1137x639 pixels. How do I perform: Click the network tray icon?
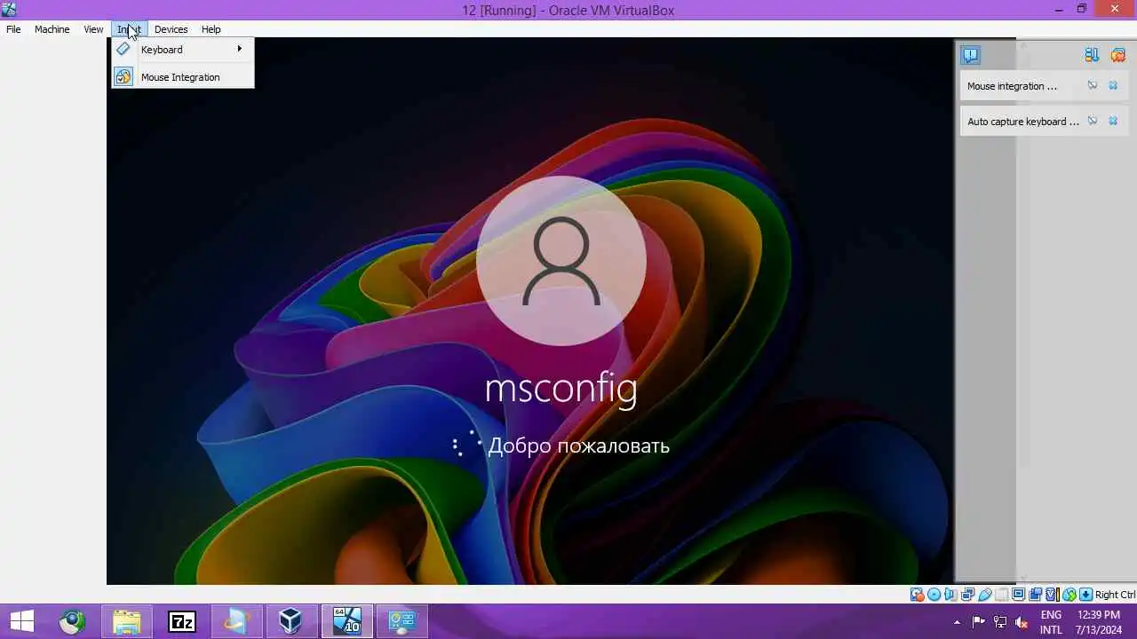pos(1000,621)
